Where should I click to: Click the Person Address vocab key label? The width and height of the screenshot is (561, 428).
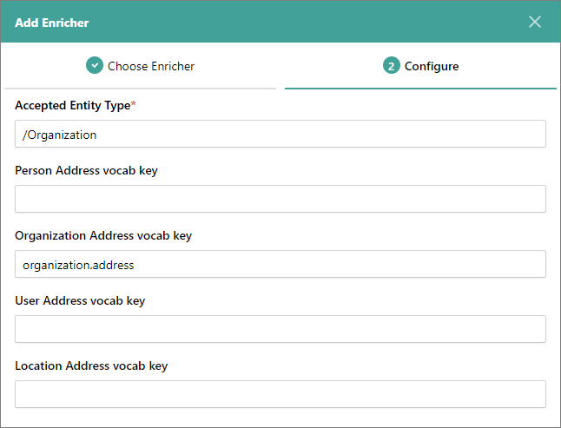tap(86, 170)
